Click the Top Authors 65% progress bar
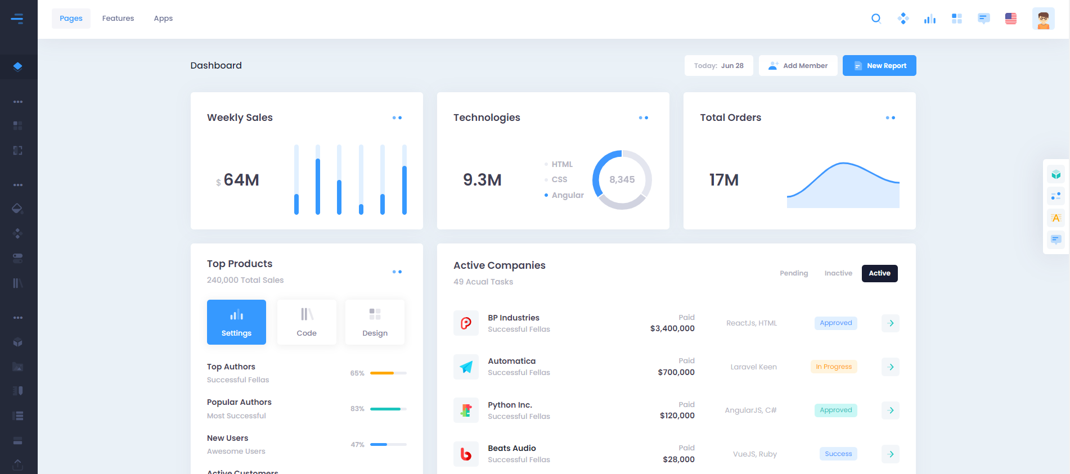 [x=388, y=373]
